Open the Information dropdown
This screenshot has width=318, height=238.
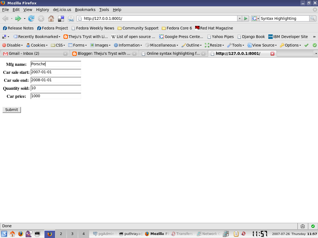(128, 45)
